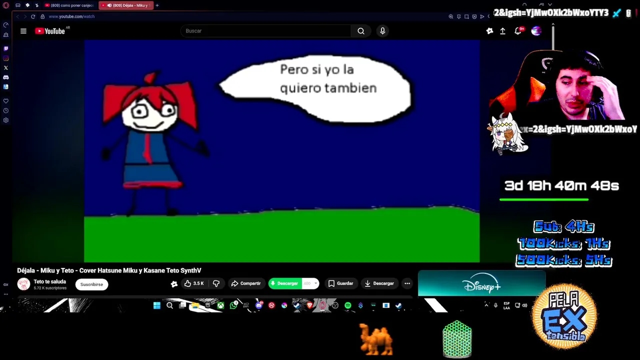Go to YouTube home via the logo
The width and height of the screenshot is (640, 360).
50,31
